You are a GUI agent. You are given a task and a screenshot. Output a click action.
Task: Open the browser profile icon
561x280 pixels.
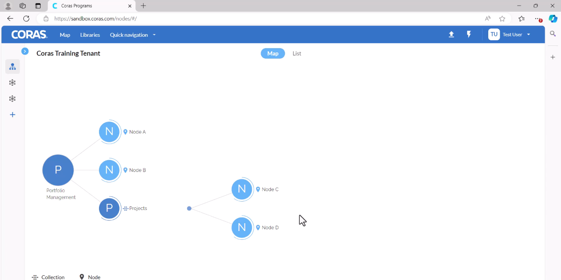pyautogui.click(x=8, y=6)
